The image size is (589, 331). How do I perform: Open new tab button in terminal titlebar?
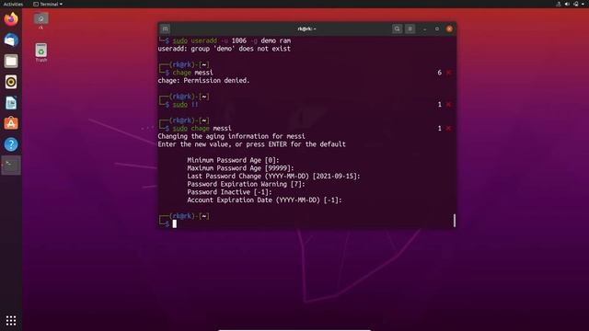[x=165, y=29]
